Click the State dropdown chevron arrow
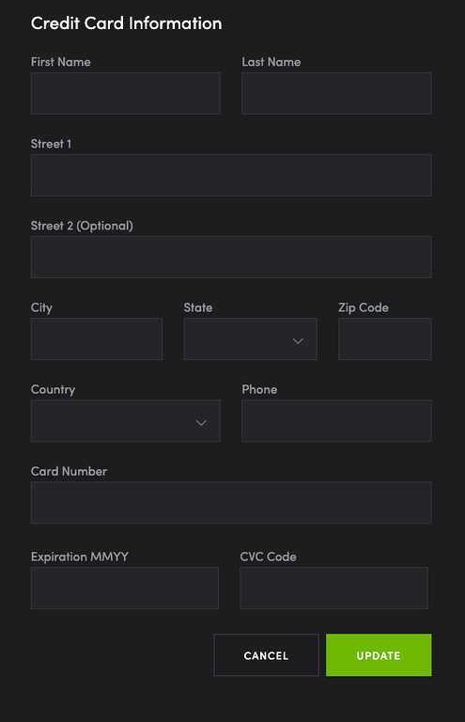This screenshot has width=465, height=722. [x=298, y=340]
